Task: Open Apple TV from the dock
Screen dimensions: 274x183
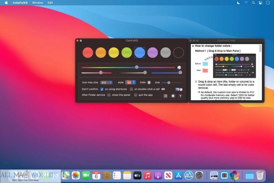Action: click(x=137, y=175)
